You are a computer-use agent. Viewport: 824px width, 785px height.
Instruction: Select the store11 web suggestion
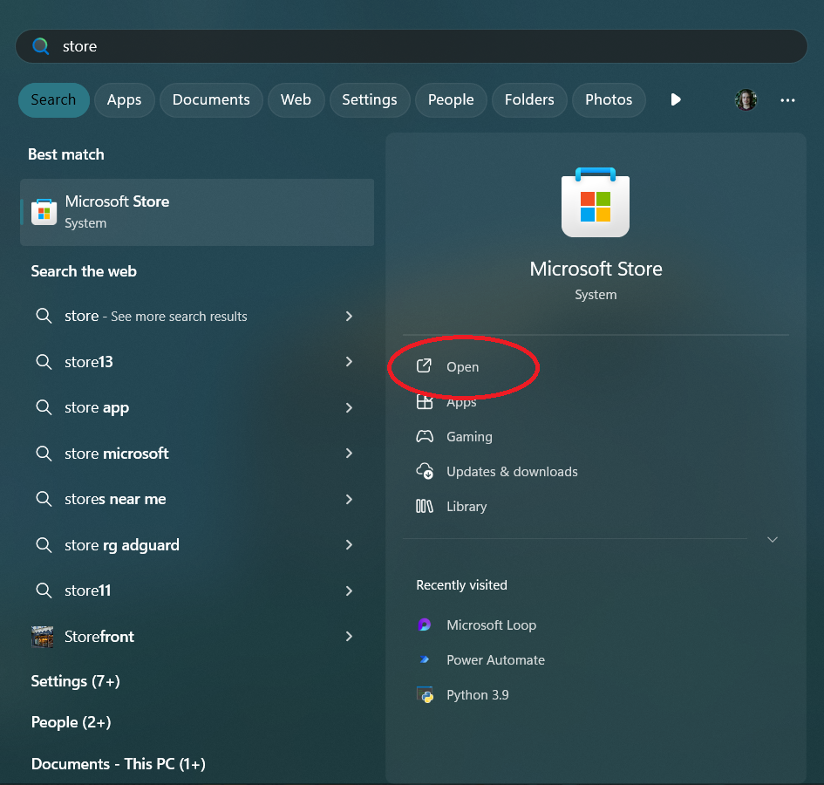197,590
